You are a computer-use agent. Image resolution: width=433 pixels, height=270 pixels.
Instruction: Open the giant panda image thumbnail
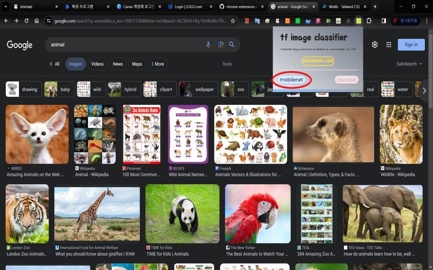point(182,214)
